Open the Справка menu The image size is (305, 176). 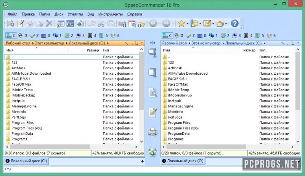135,14
